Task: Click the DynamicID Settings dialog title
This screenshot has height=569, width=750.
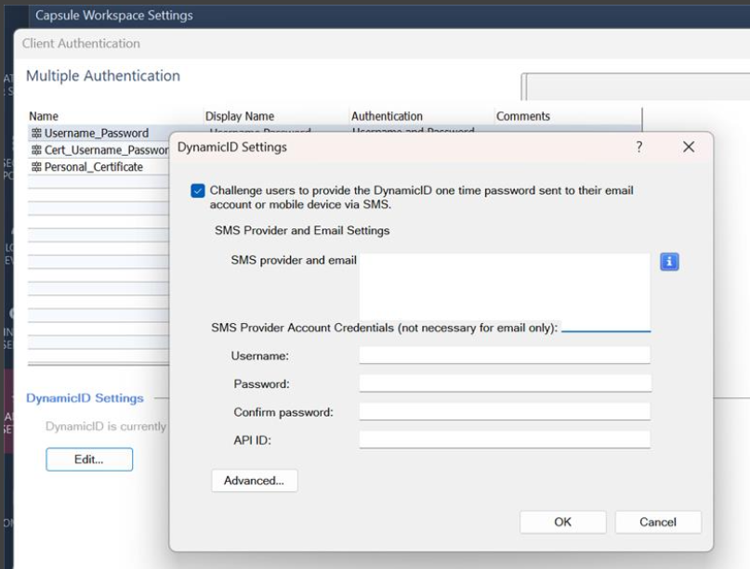Action: (x=232, y=148)
